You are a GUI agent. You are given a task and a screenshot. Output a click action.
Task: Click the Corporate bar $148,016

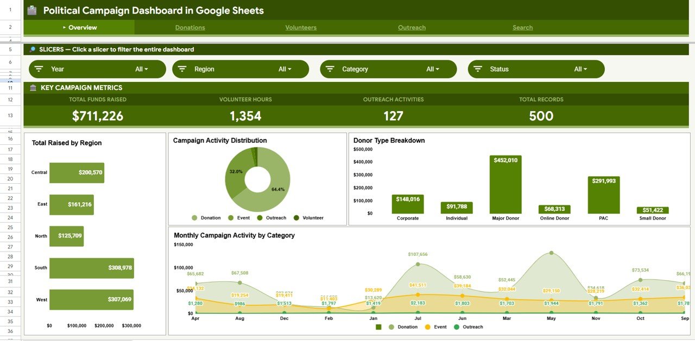pyautogui.click(x=408, y=204)
